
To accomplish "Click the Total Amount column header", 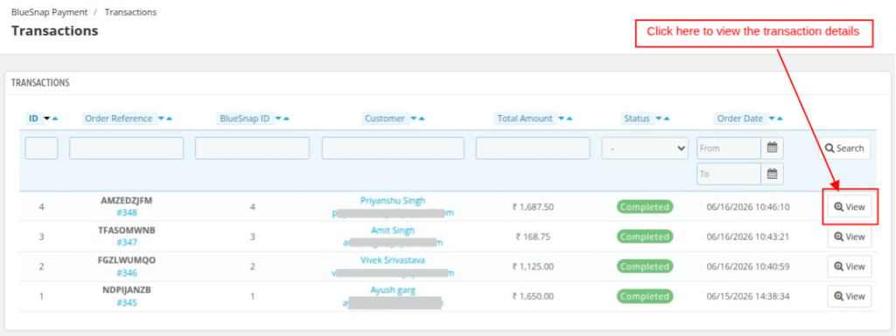I will (x=525, y=119).
